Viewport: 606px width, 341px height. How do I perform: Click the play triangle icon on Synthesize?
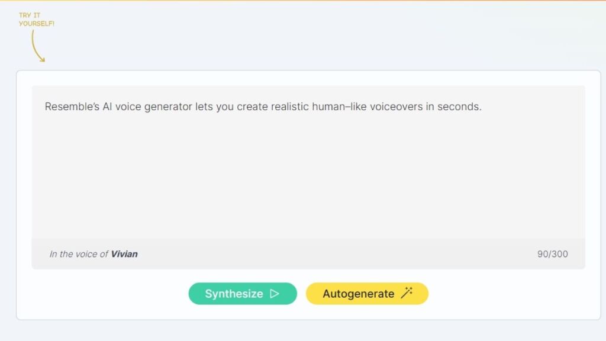[x=274, y=294]
